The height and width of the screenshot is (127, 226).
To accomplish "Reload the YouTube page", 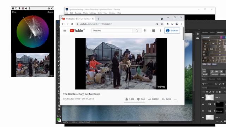I will coord(72,24).
